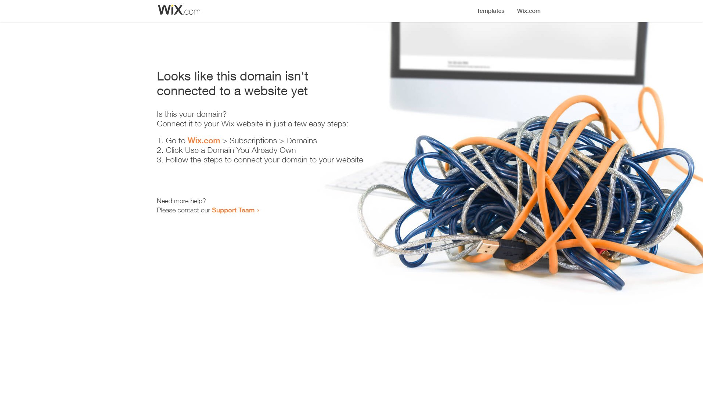This screenshot has height=413, width=703.
Task: Click the word Subscriptions in step 1
Action: click(x=253, y=141)
